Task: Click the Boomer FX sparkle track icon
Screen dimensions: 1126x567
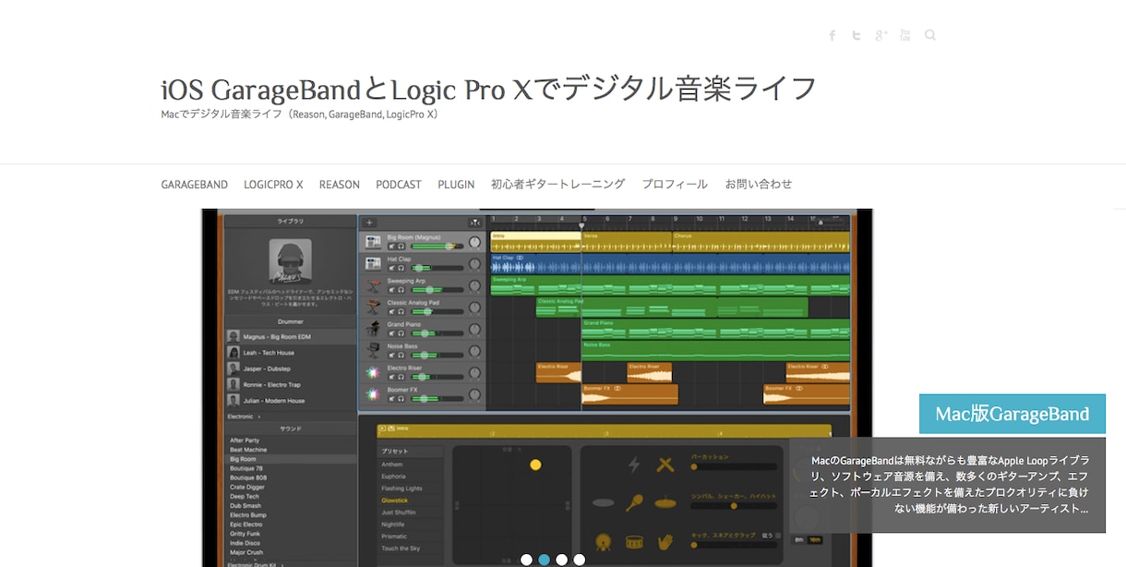Action: 373,394
